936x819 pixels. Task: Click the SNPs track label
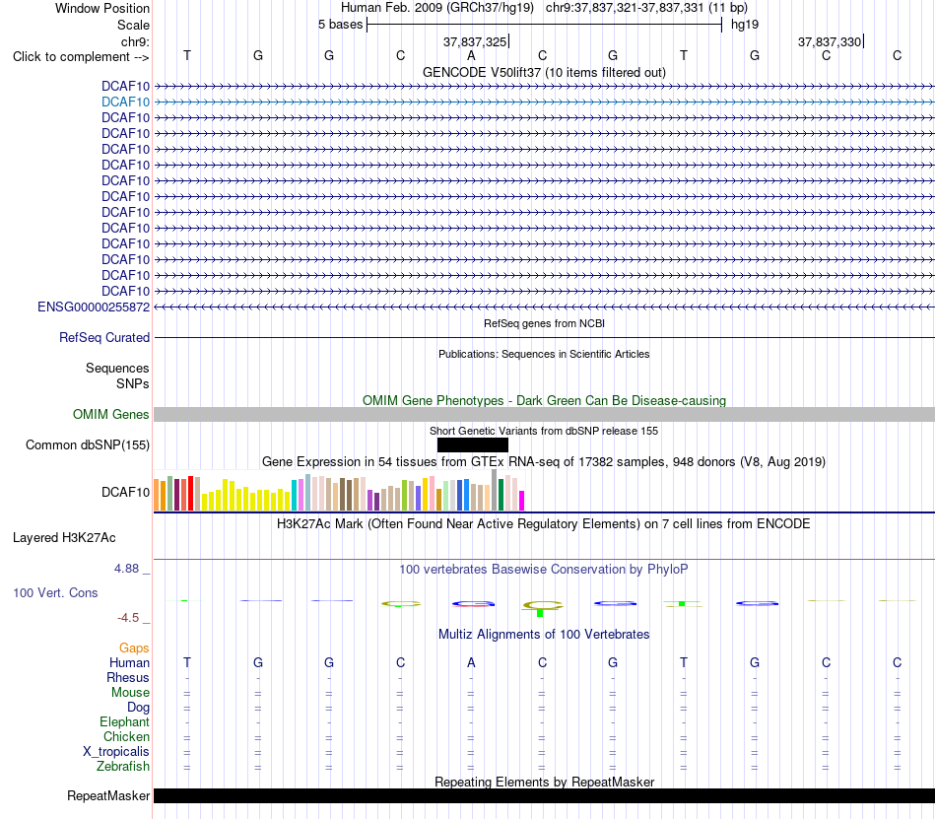pyautogui.click(x=133, y=383)
